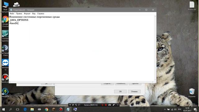
Task: Open the Action Center notifications
Action: [195, 109]
